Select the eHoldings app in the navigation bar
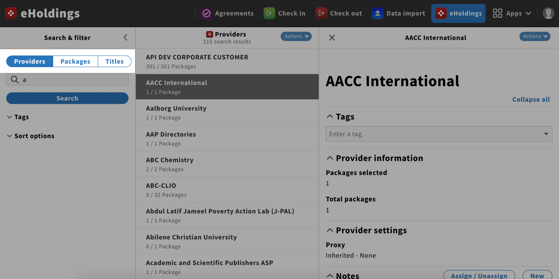Viewport: 559px width, 279px height. 458,13
